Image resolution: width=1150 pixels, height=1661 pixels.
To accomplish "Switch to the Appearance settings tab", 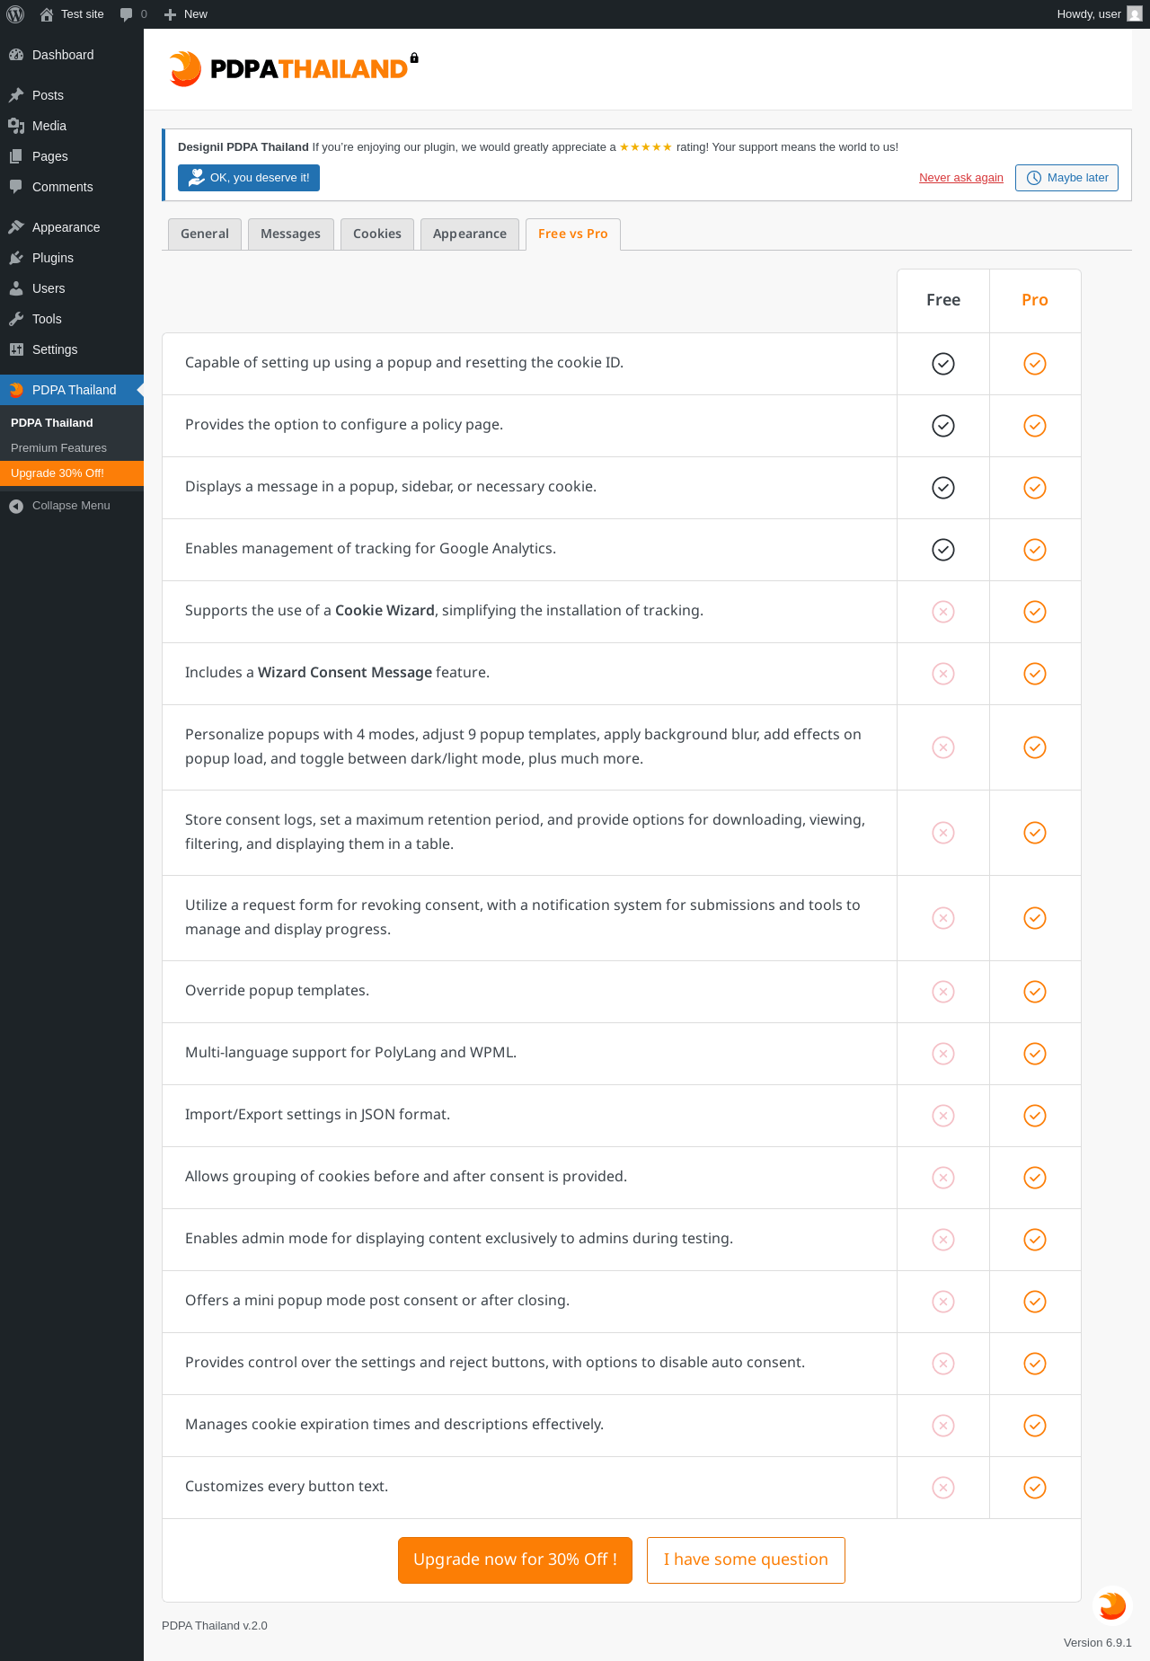I will point(470,234).
